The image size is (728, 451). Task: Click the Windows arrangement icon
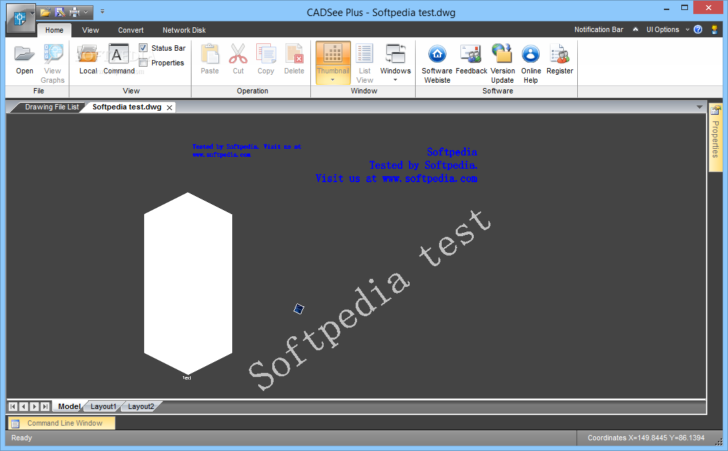395,54
